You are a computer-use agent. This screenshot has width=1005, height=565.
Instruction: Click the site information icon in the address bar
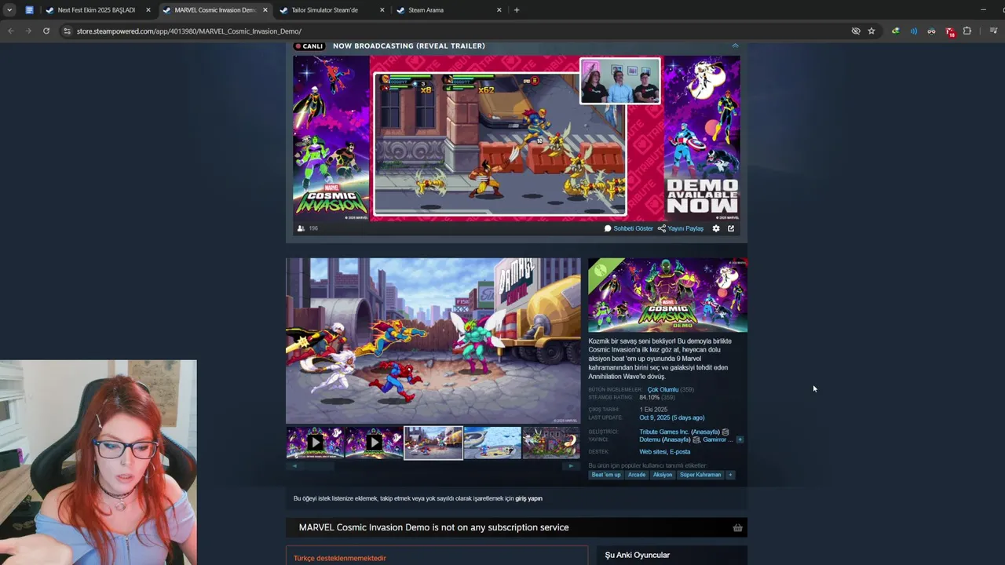point(68,31)
